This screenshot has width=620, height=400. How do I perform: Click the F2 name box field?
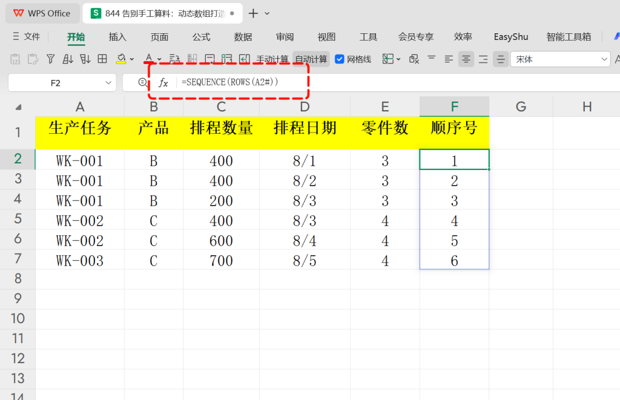(x=55, y=83)
